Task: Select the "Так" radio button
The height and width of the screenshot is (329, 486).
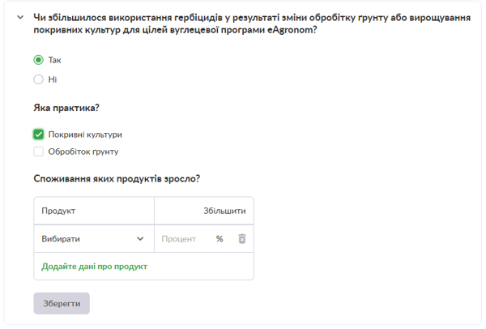Action: (38, 60)
